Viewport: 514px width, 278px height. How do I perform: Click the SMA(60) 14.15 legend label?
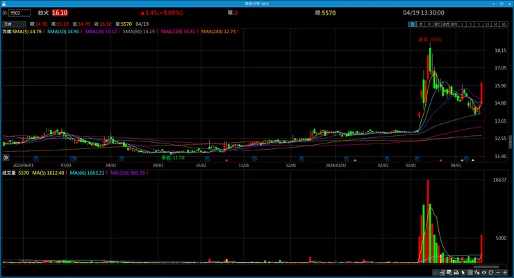tap(139, 32)
